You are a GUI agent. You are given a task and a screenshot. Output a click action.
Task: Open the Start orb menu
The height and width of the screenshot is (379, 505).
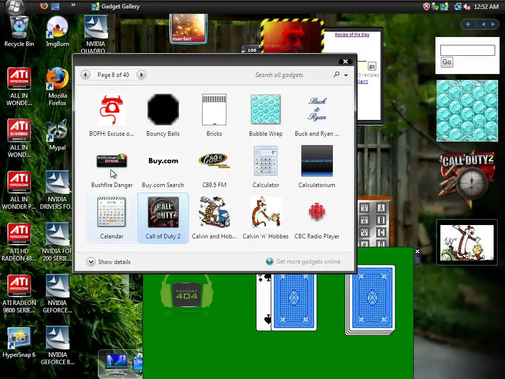[14, 6]
